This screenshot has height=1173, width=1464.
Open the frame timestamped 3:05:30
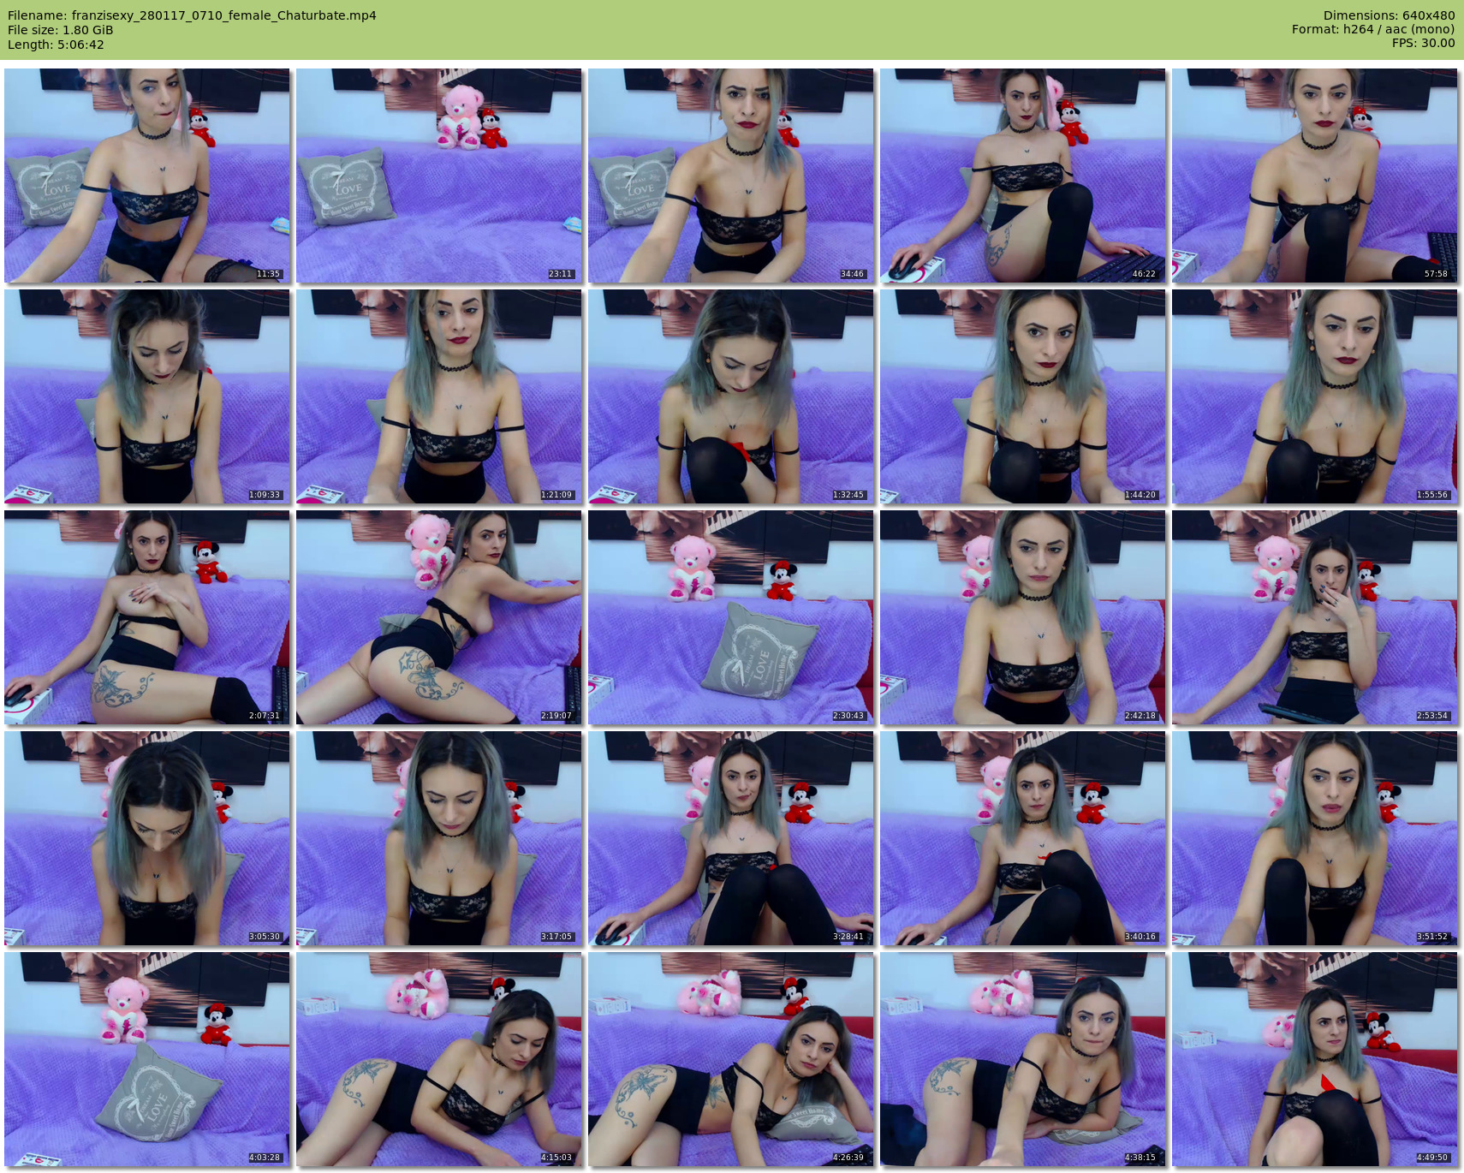coord(147,838)
